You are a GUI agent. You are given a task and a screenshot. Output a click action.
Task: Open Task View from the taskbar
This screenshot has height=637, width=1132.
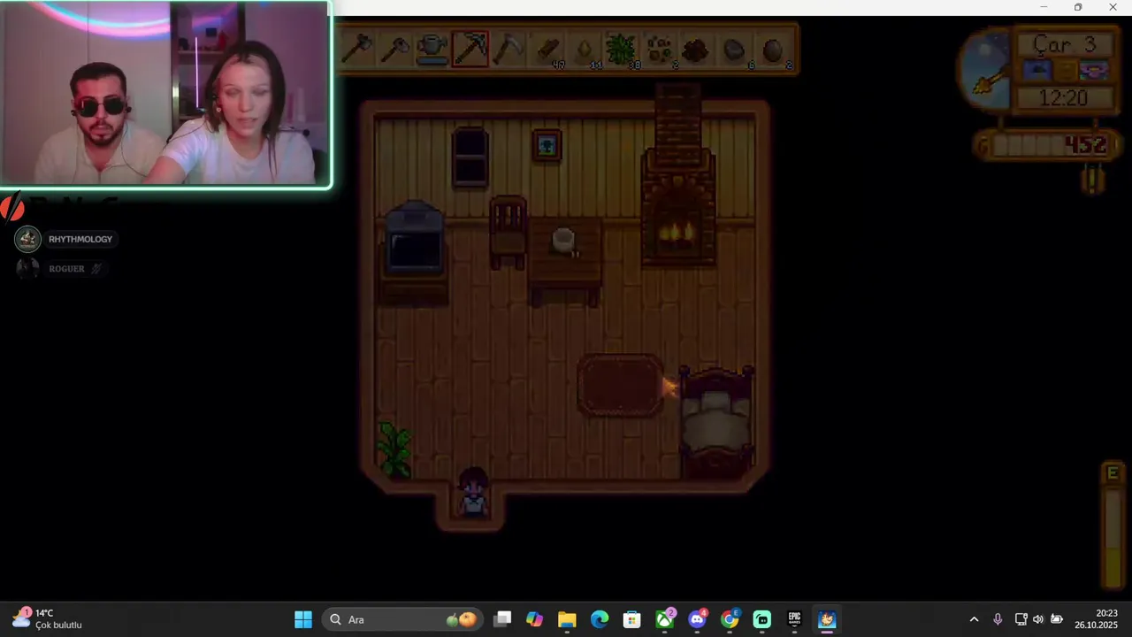[502, 619]
